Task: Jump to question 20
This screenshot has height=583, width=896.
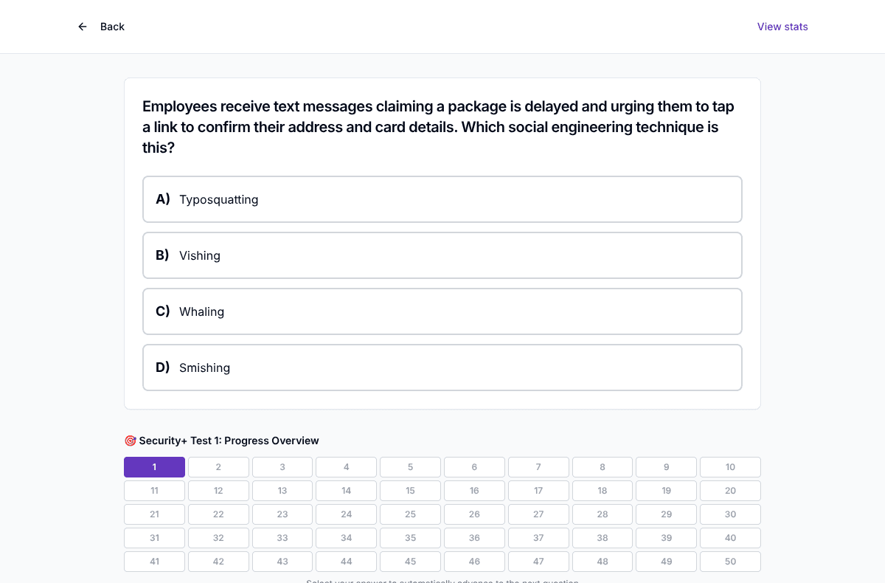Action: pyautogui.click(x=730, y=491)
